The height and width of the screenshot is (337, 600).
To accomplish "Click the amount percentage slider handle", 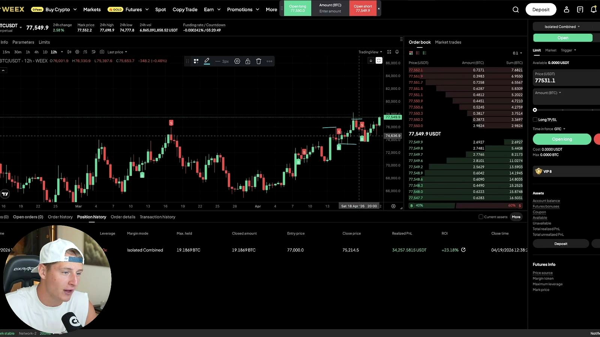I will pyautogui.click(x=535, y=110).
